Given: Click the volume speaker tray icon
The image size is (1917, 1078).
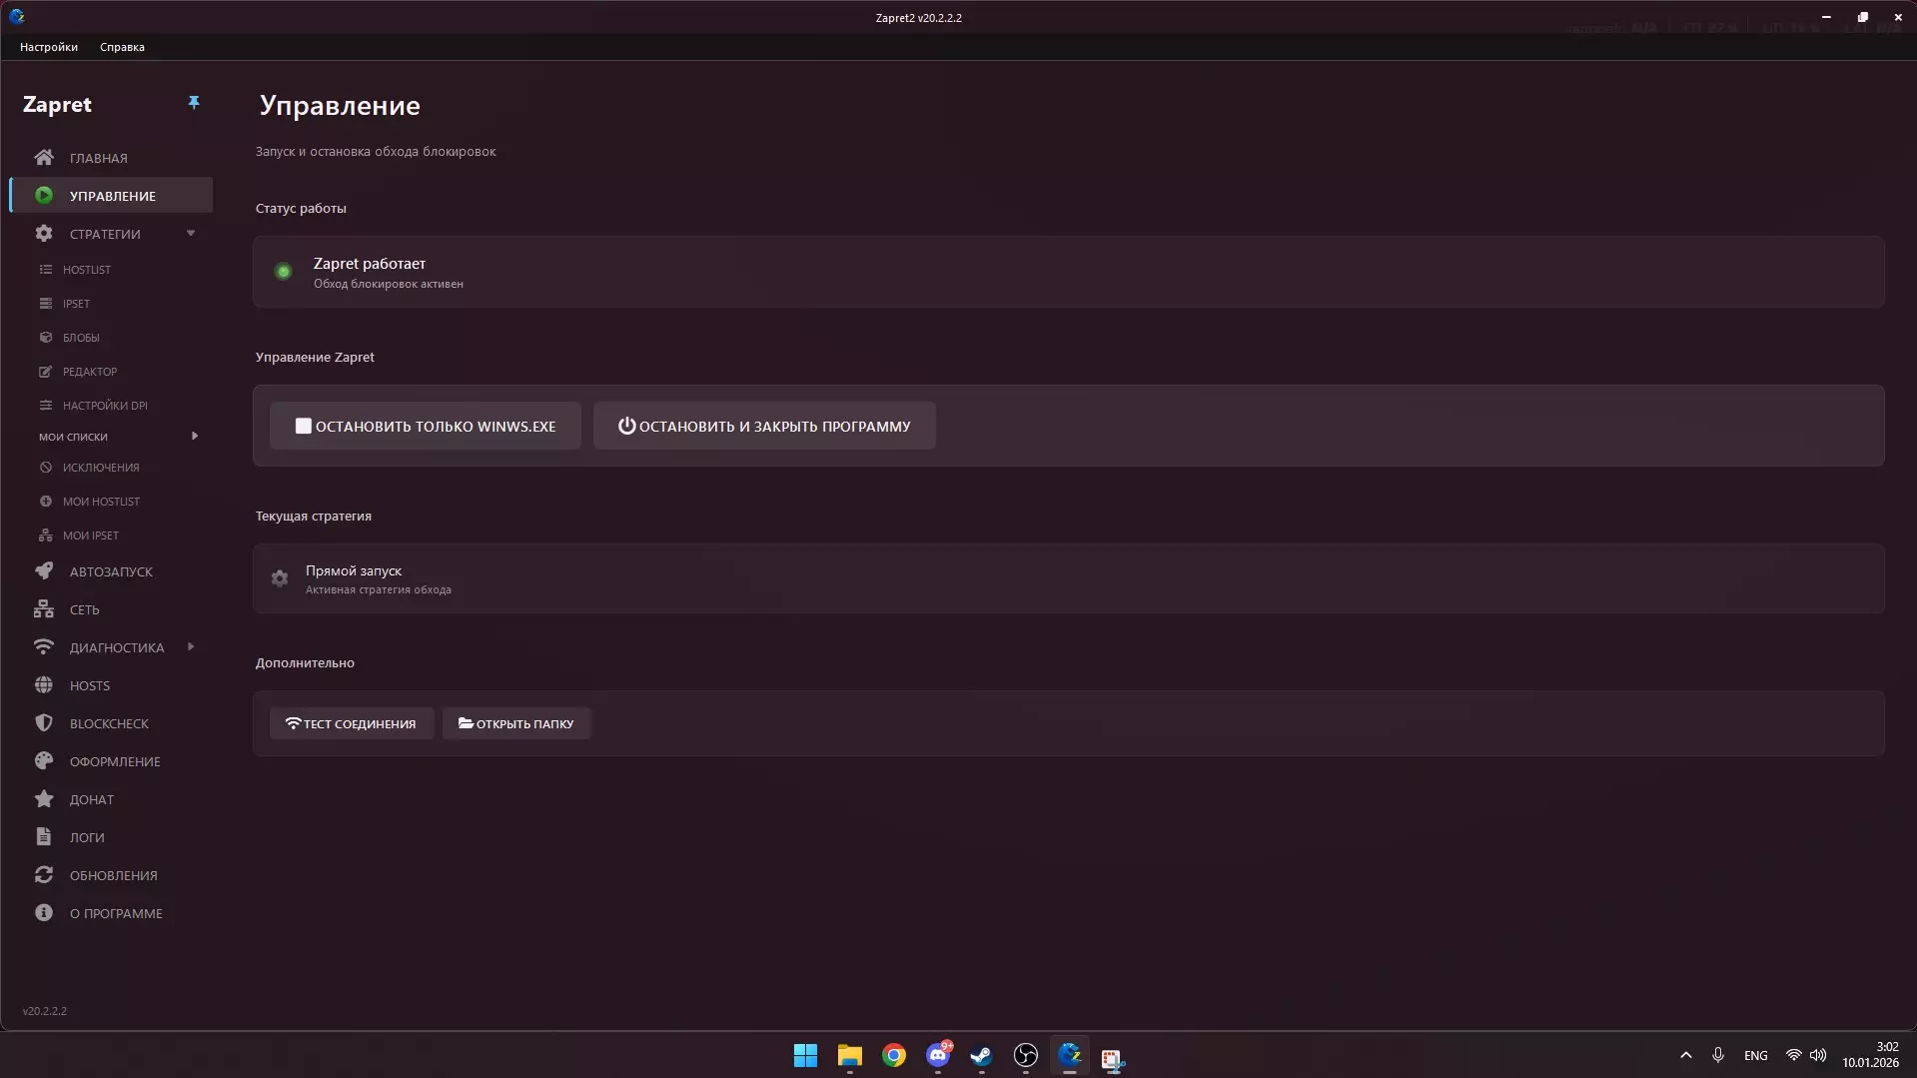Looking at the screenshot, I should 1818,1056.
